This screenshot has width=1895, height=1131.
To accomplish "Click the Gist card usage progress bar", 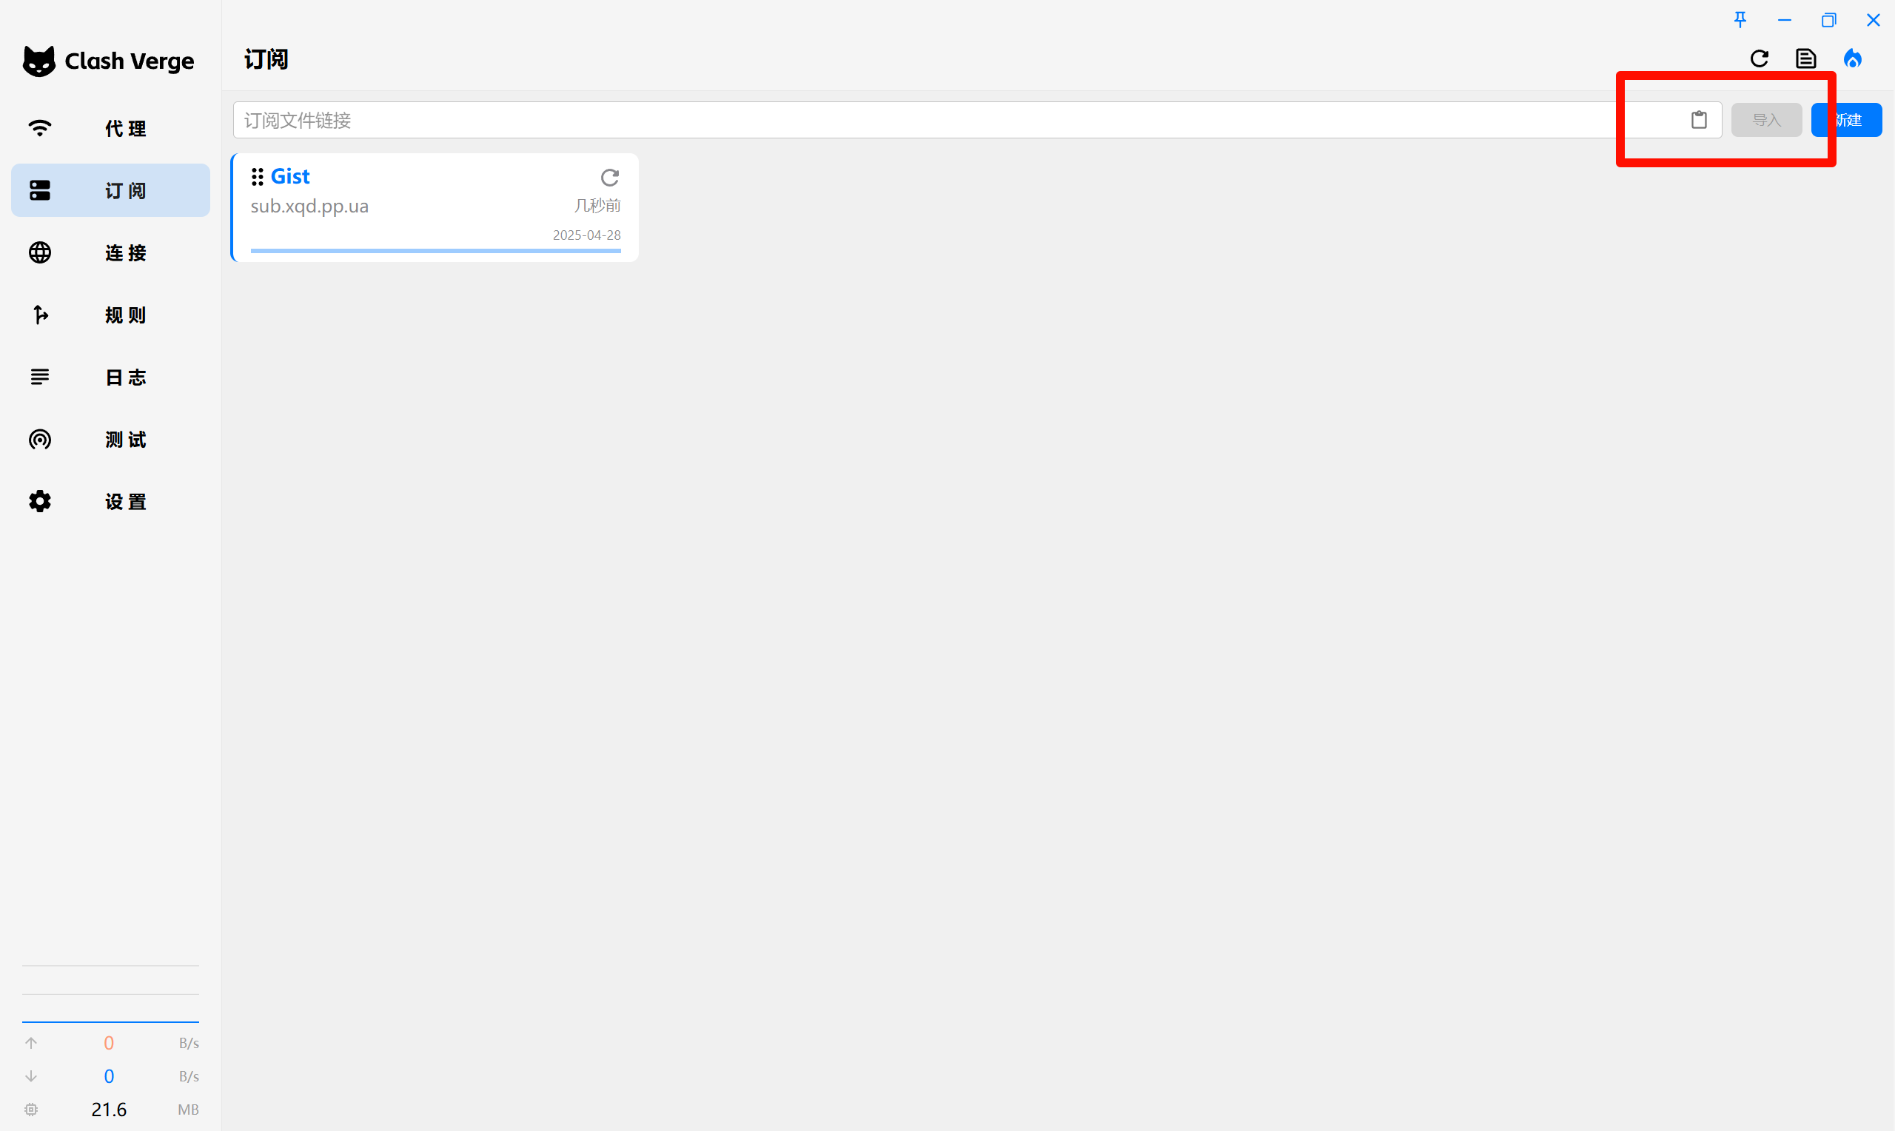I will point(435,250).
